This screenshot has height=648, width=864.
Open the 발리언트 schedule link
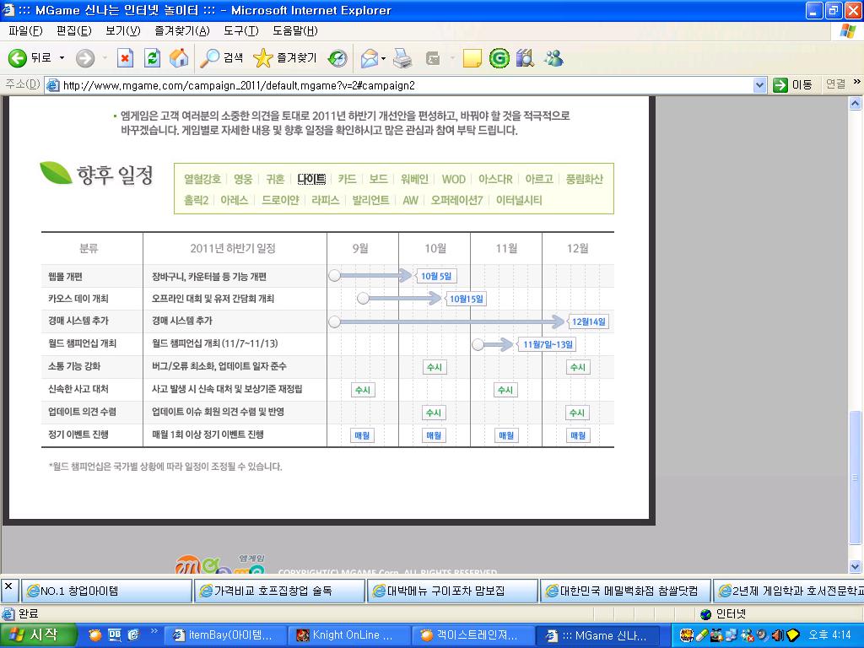[x=371, y=201]
